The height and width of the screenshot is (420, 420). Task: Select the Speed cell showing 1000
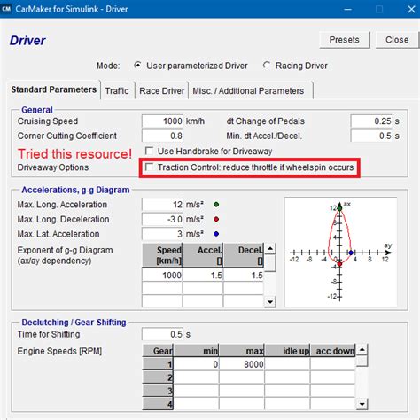tap(162, 276)
